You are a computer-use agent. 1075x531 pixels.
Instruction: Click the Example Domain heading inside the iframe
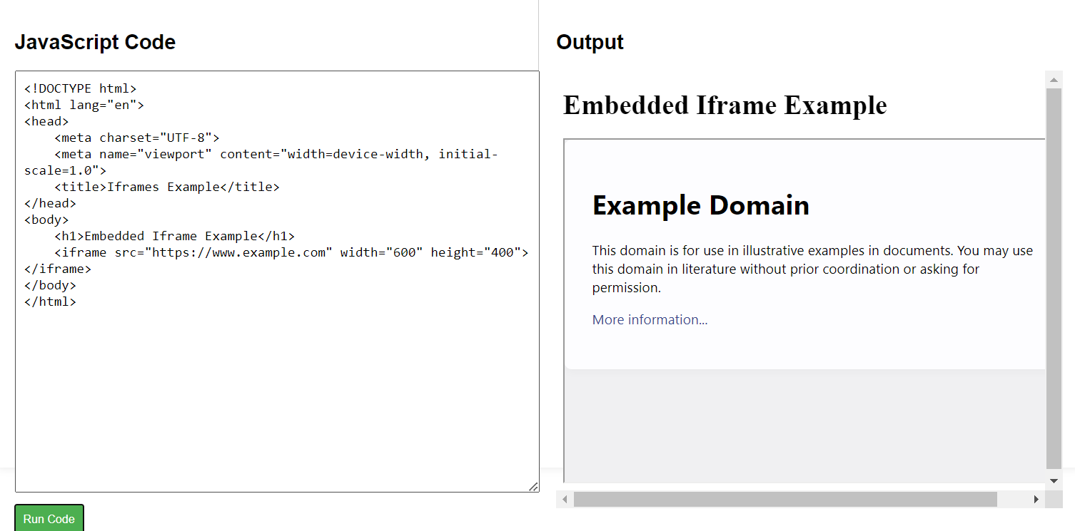[701, 206]
